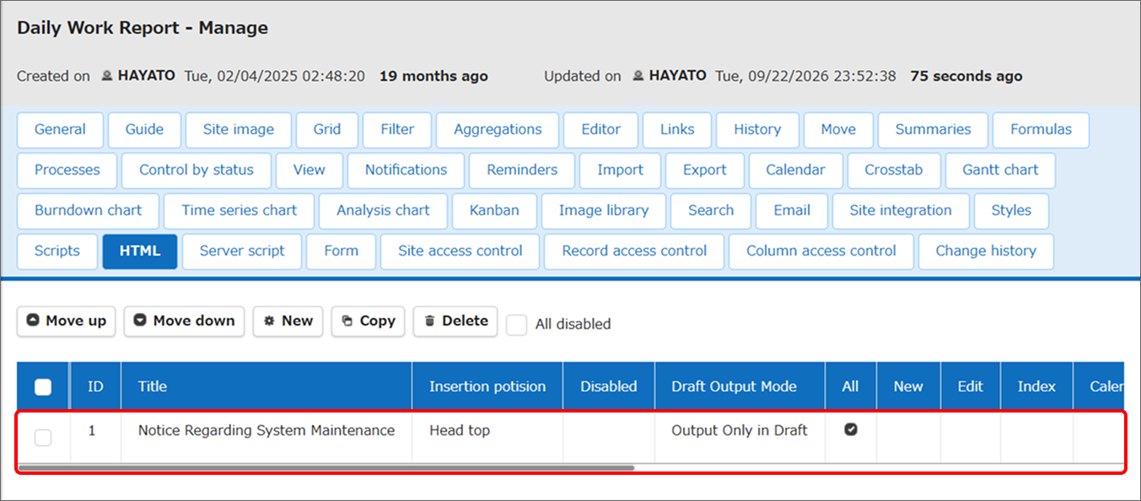Go to the Scripts tab

tap(57, 251)
